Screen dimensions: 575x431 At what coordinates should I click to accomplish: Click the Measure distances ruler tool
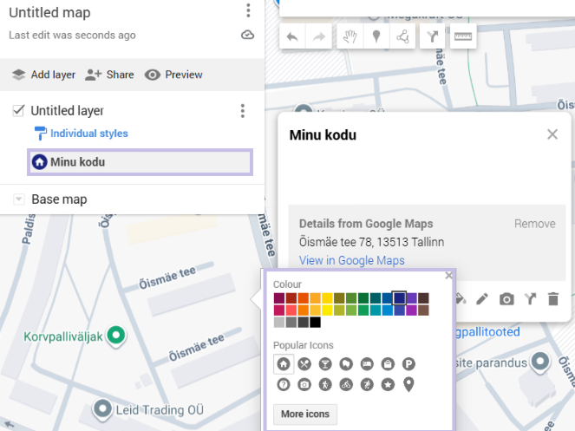tap(463, 36)
